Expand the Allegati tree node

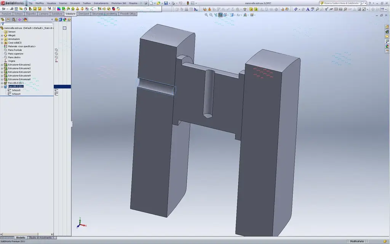click(2, 35)
